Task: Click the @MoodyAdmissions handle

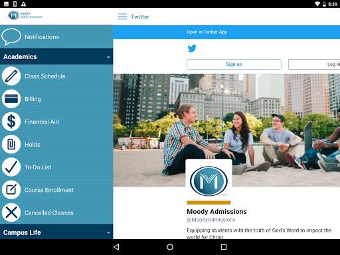Action: (211, 220)
